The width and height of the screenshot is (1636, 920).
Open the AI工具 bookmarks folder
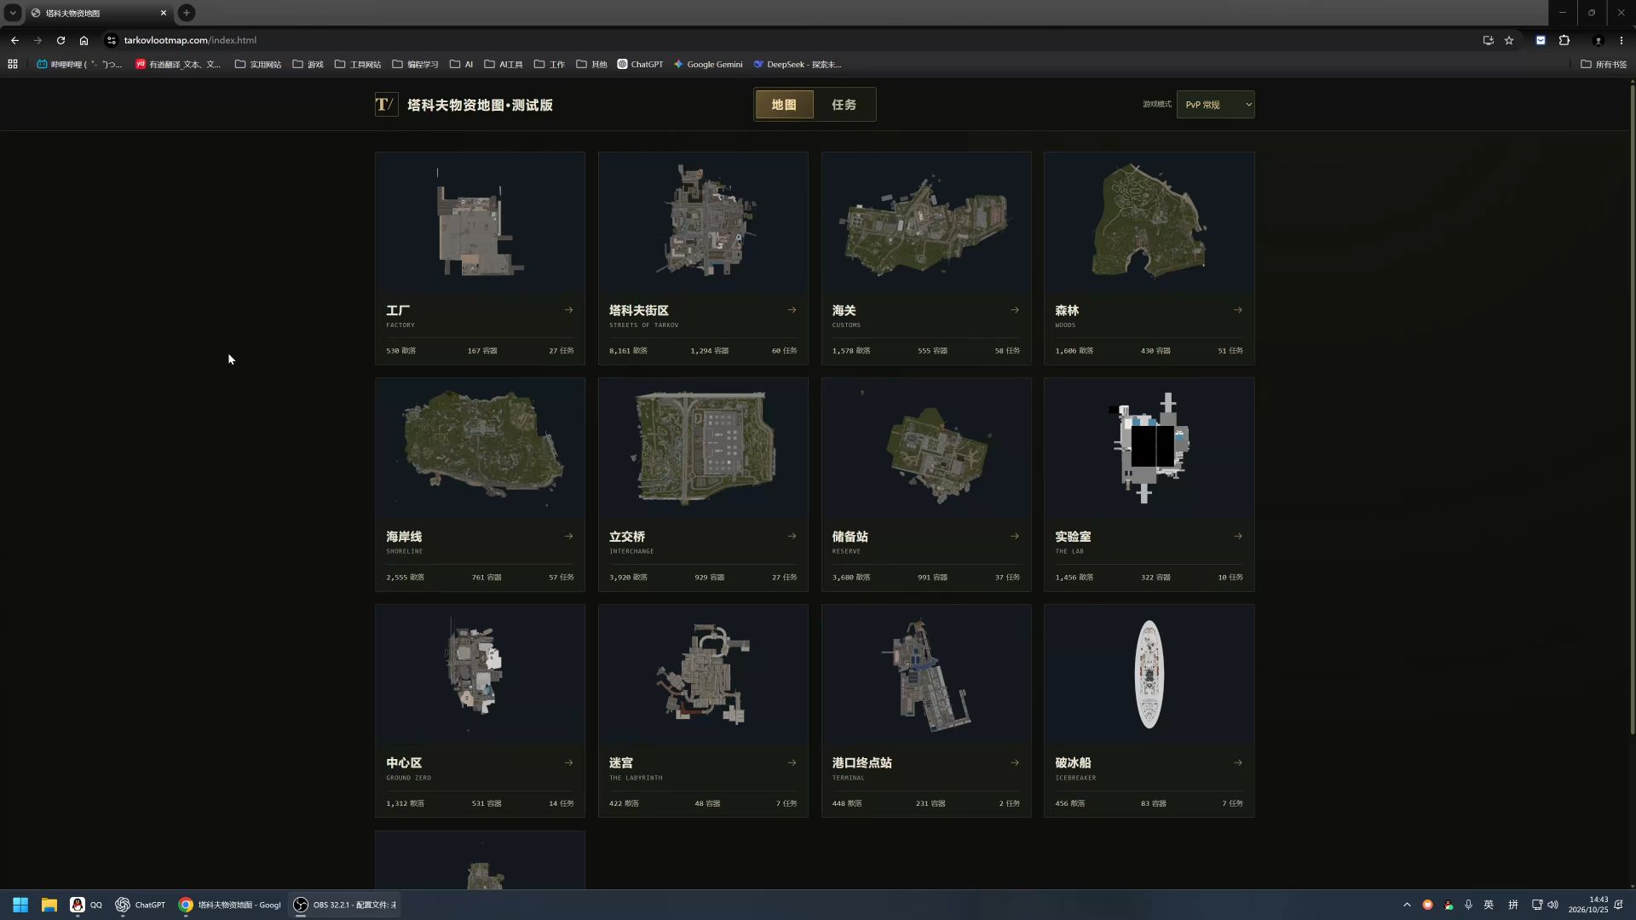click(504, 64)
